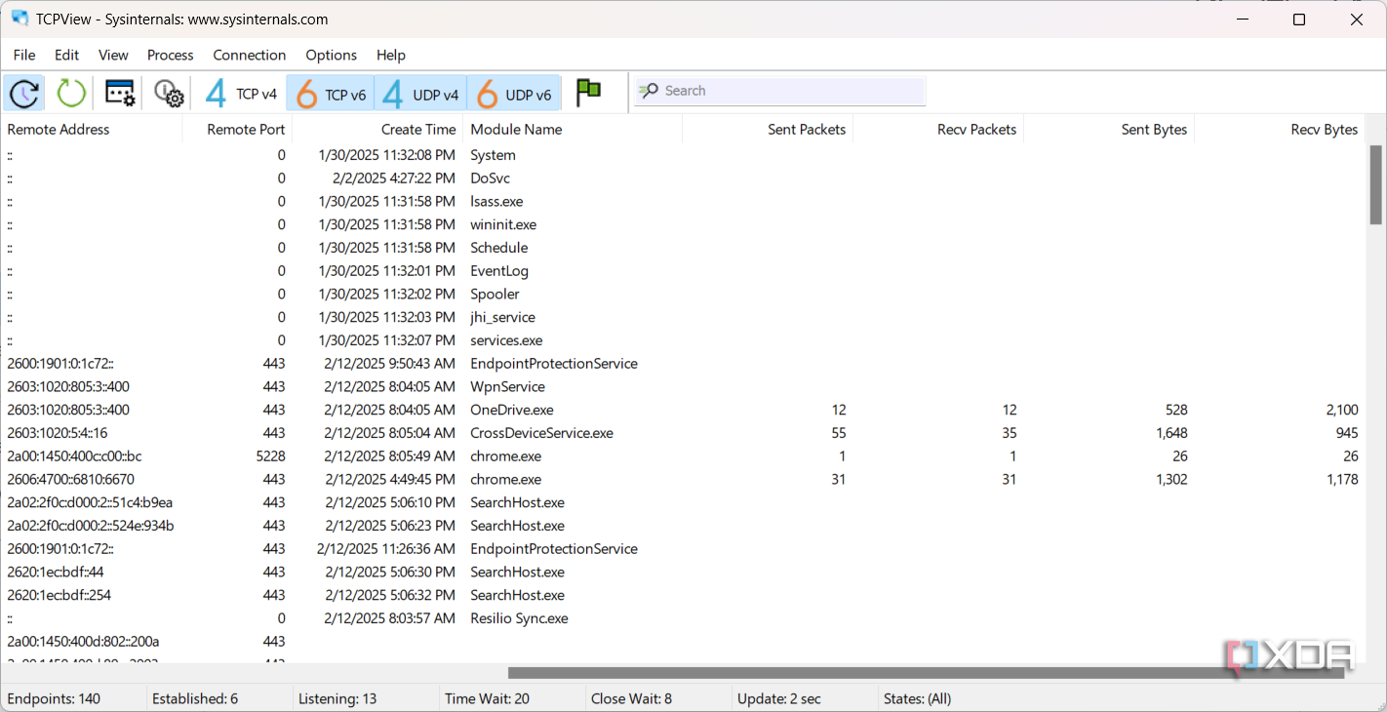This screenshot has height=712, width=1387.
Task: Select chrome.exe row created 4:49:45 PM
Action: (x=683, y=480)
